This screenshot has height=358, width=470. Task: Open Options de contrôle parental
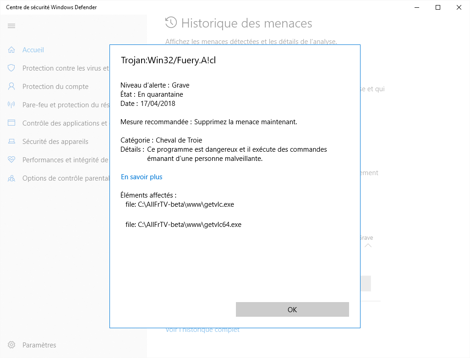[x=66, y=178]
